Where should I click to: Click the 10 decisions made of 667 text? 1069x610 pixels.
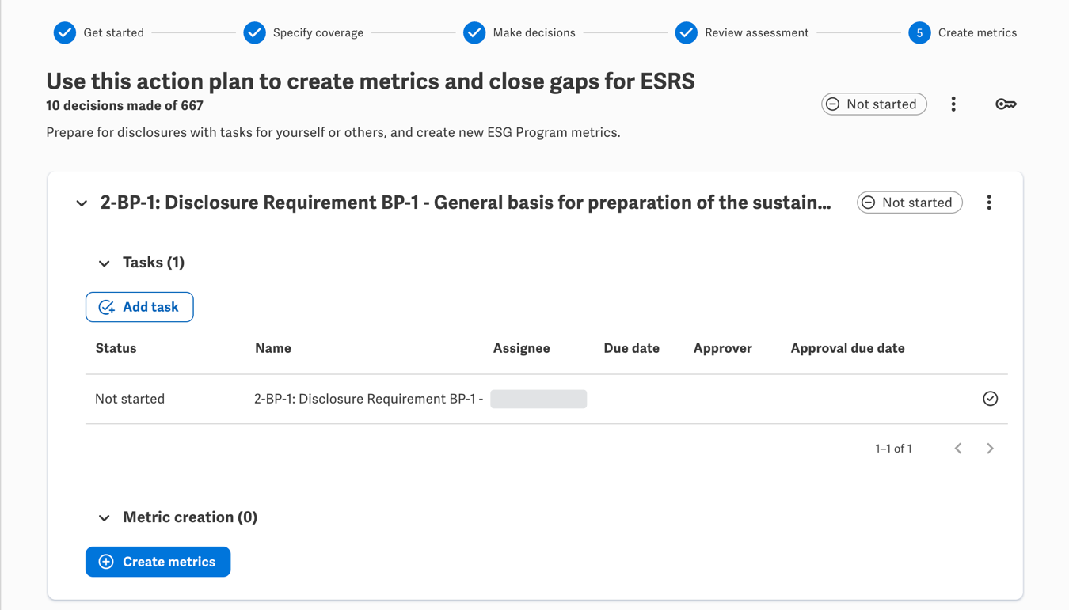124,105
